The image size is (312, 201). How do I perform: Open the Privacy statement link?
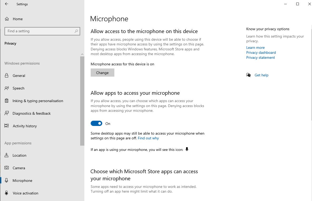(x=261, y=57)
